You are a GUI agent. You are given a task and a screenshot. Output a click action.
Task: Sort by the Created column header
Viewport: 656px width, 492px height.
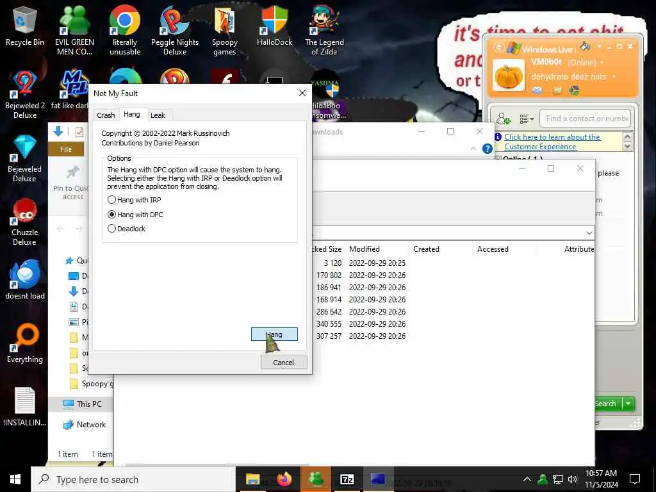coord(441,249)
